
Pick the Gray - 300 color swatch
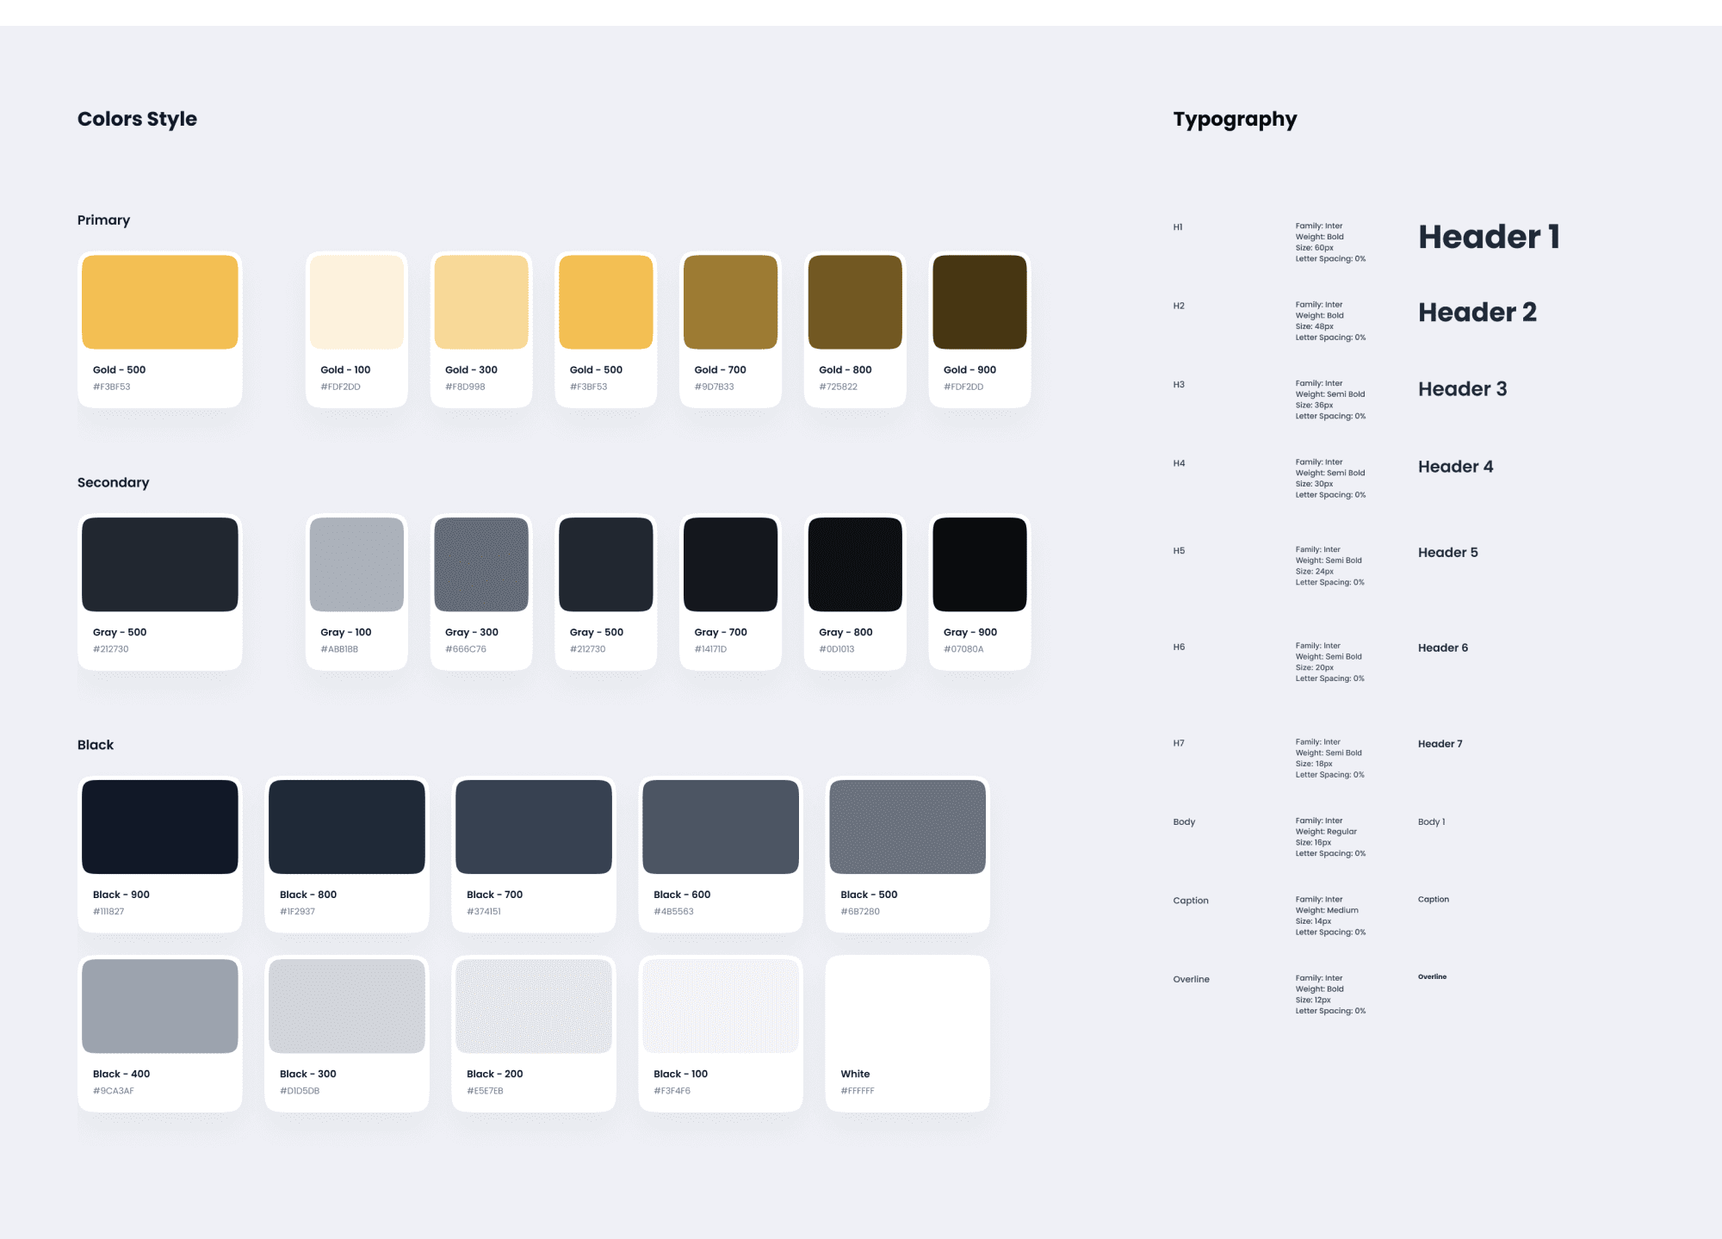(481, 565)
